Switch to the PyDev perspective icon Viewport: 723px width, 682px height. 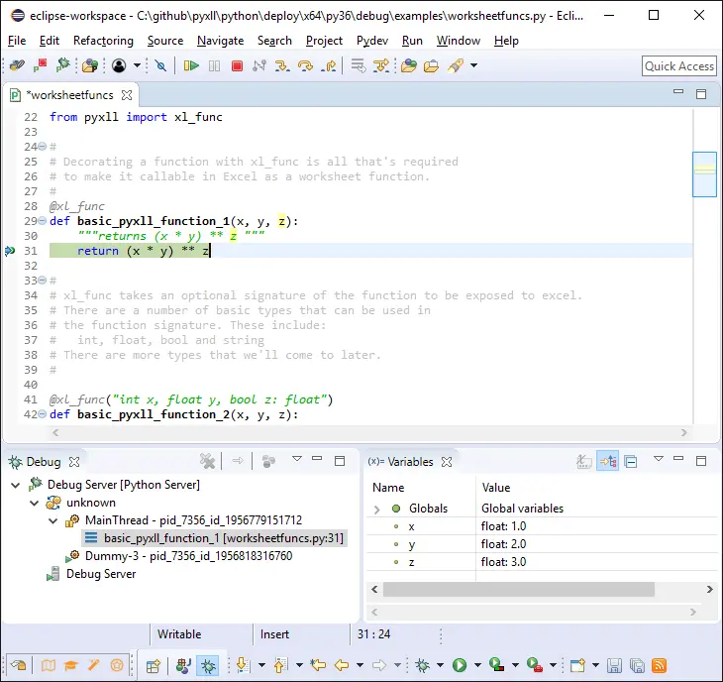(x=183, y=666)
